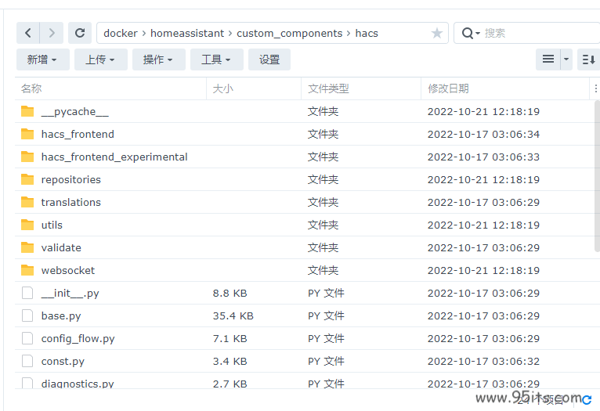Select the websocket folder name
Viewport: 600px width, 411px height.
[68, 270]
